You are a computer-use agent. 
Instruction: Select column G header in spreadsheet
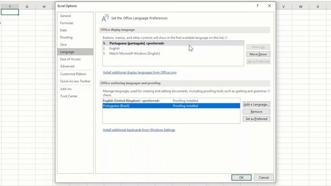click(27, 7)
